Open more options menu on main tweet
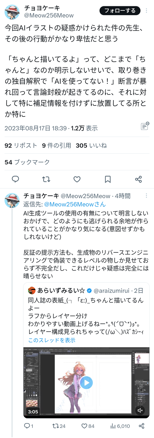The height and width of the screenshot is (438, 154). [x=146, y=11]
